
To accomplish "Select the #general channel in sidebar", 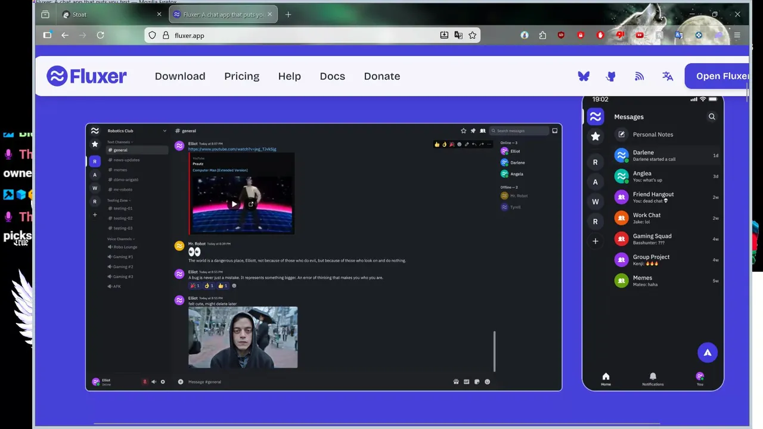I will (x=137, y=150).
